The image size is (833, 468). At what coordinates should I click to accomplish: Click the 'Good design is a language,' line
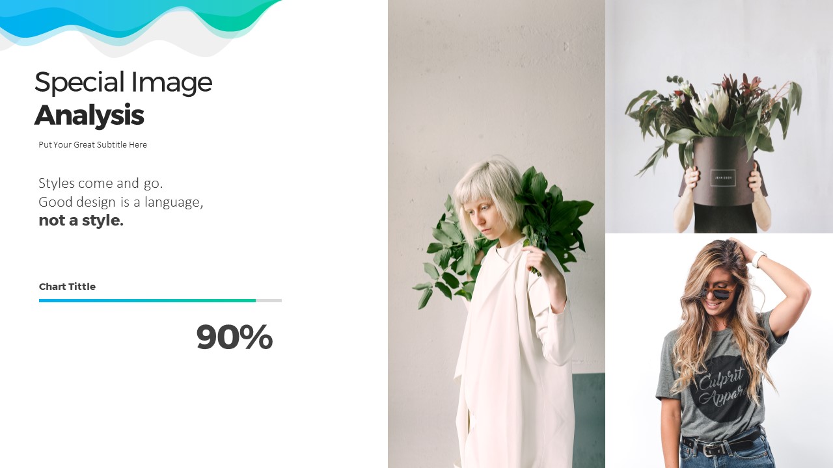tap(121, 202)
